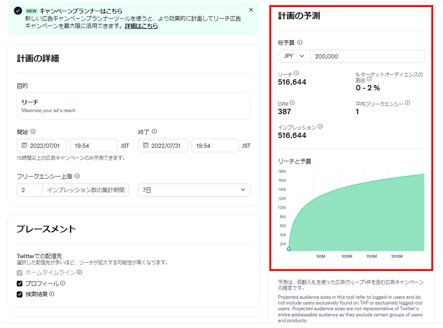Screen dimensions: 443x328
Task: Open the JPY currency dropdown
Action: (294, 56)
